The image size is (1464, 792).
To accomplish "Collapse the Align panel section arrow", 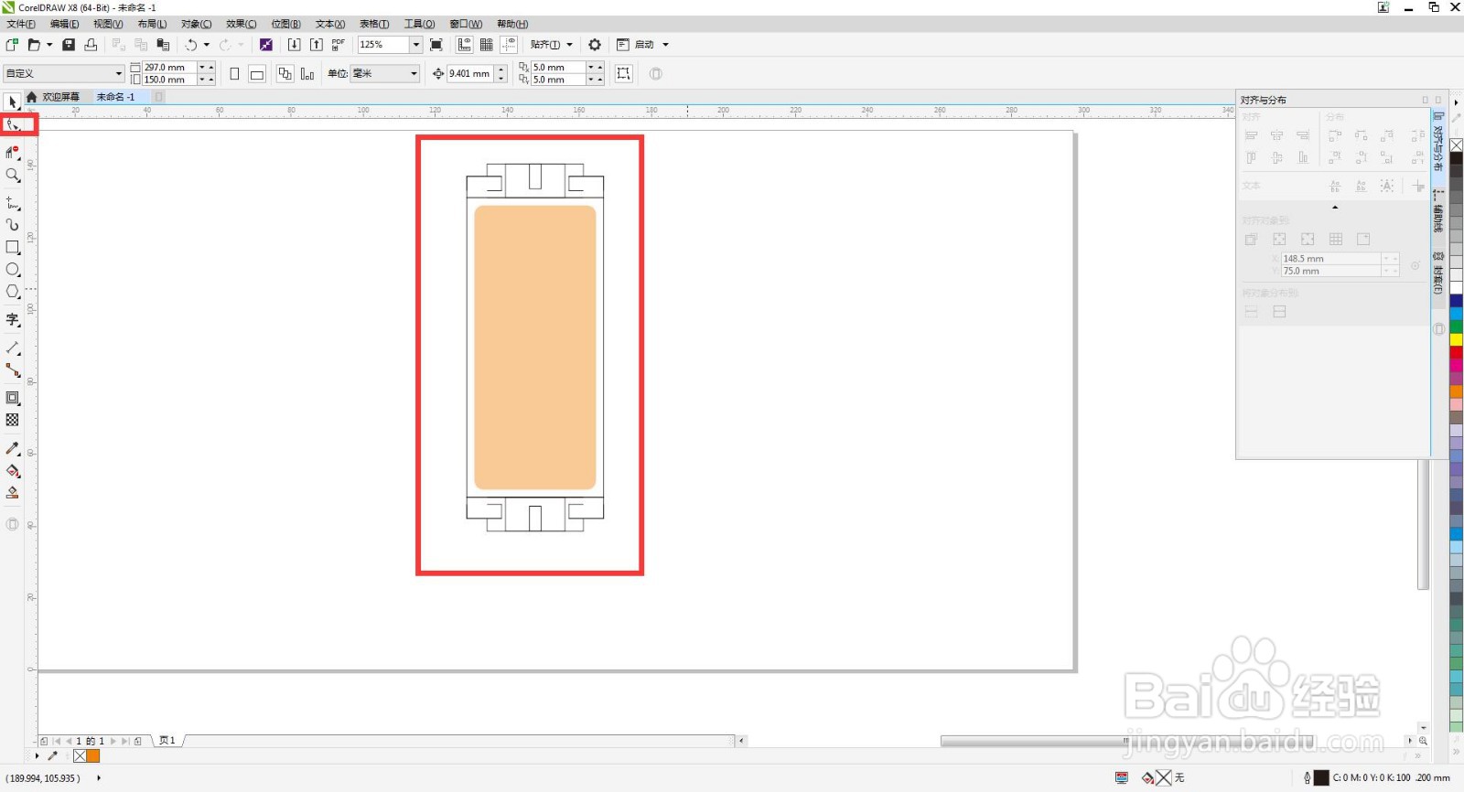I will pyautogui.click(x=1335, y=208).
